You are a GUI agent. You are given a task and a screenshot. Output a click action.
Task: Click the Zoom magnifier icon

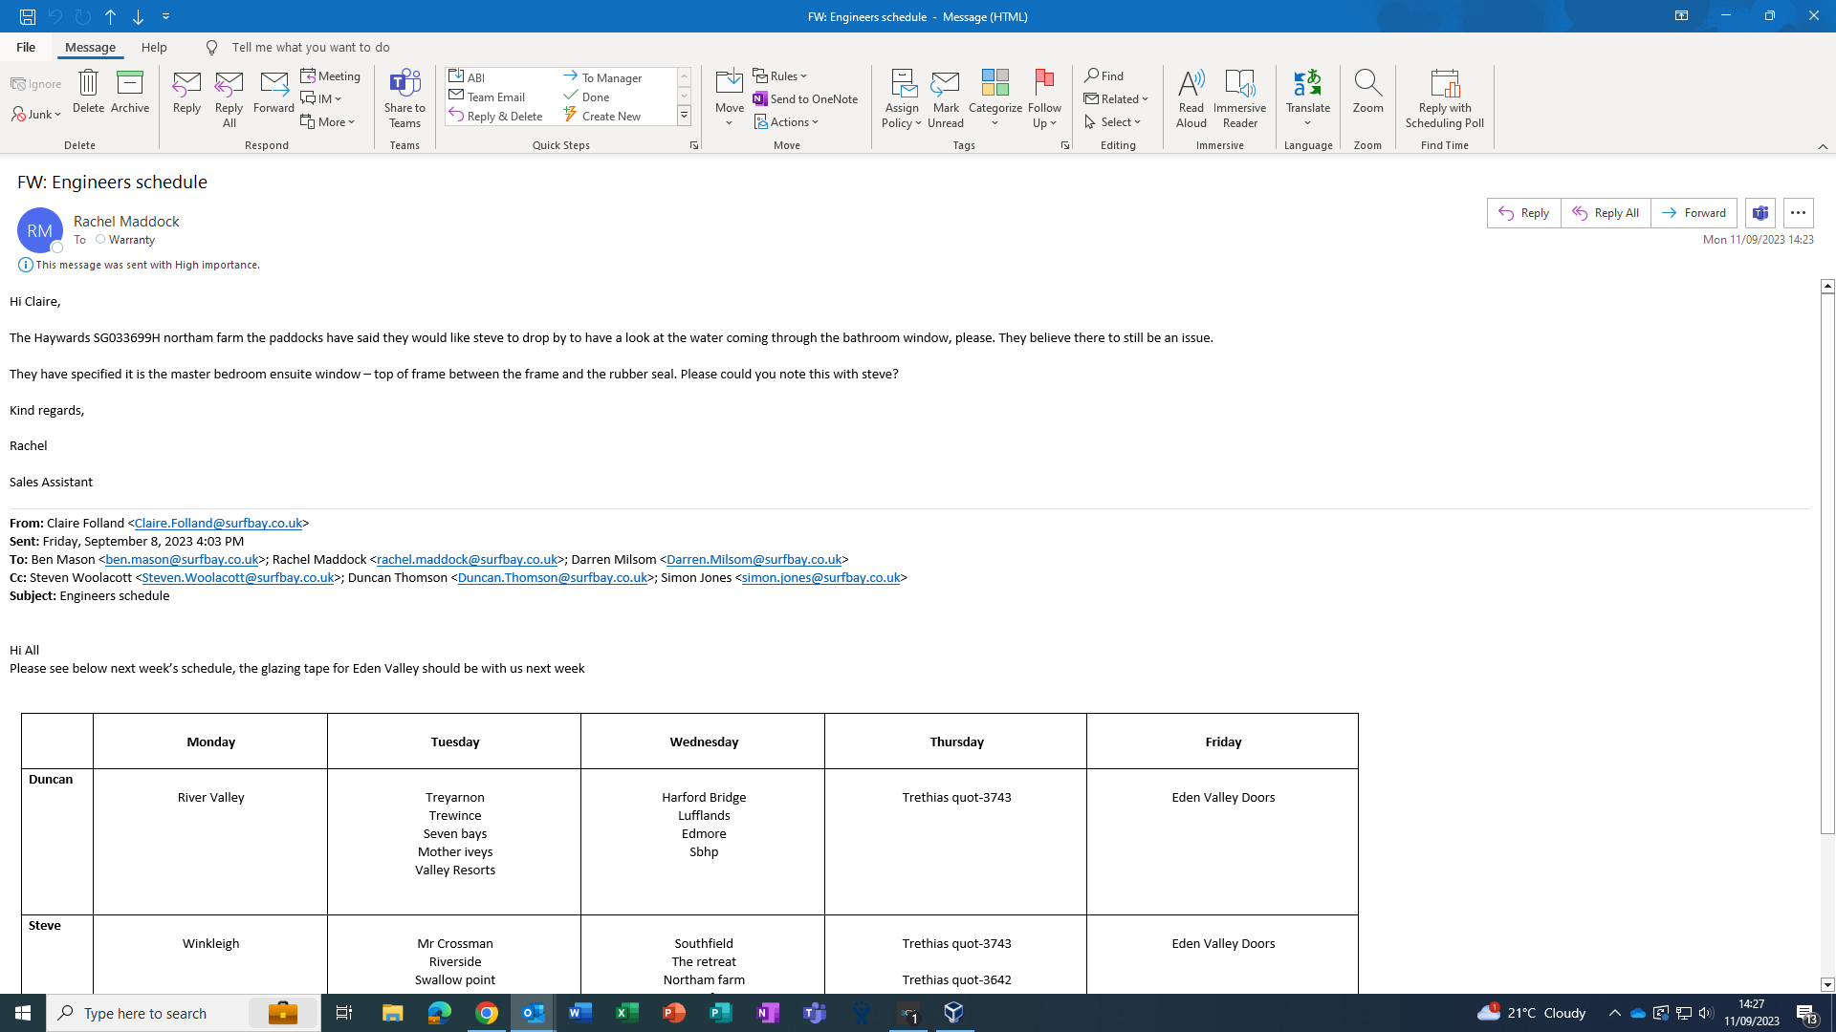[x=1367, y=92]
